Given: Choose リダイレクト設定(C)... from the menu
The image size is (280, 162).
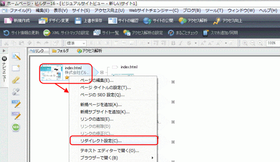Looking at the screenshot, I should click(114, 141).
